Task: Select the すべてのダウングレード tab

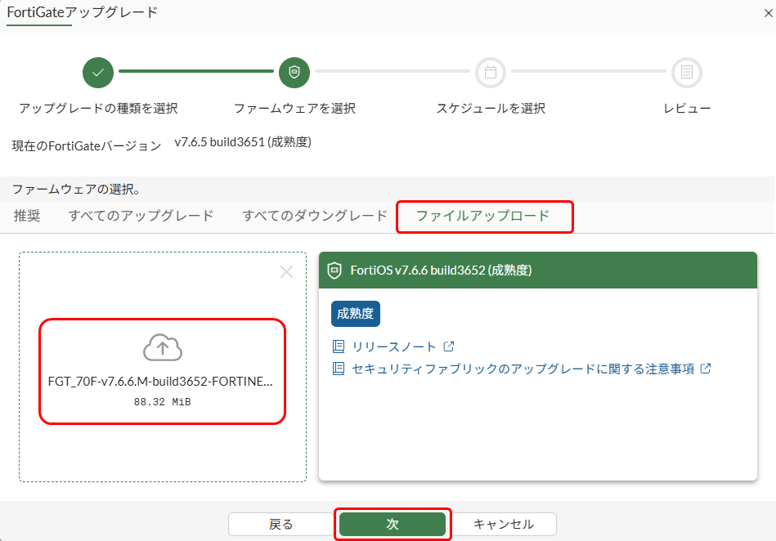Action: [x=315, y=216]
